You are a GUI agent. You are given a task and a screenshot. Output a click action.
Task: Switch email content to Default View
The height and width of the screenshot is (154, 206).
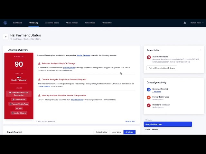point(102,132)
